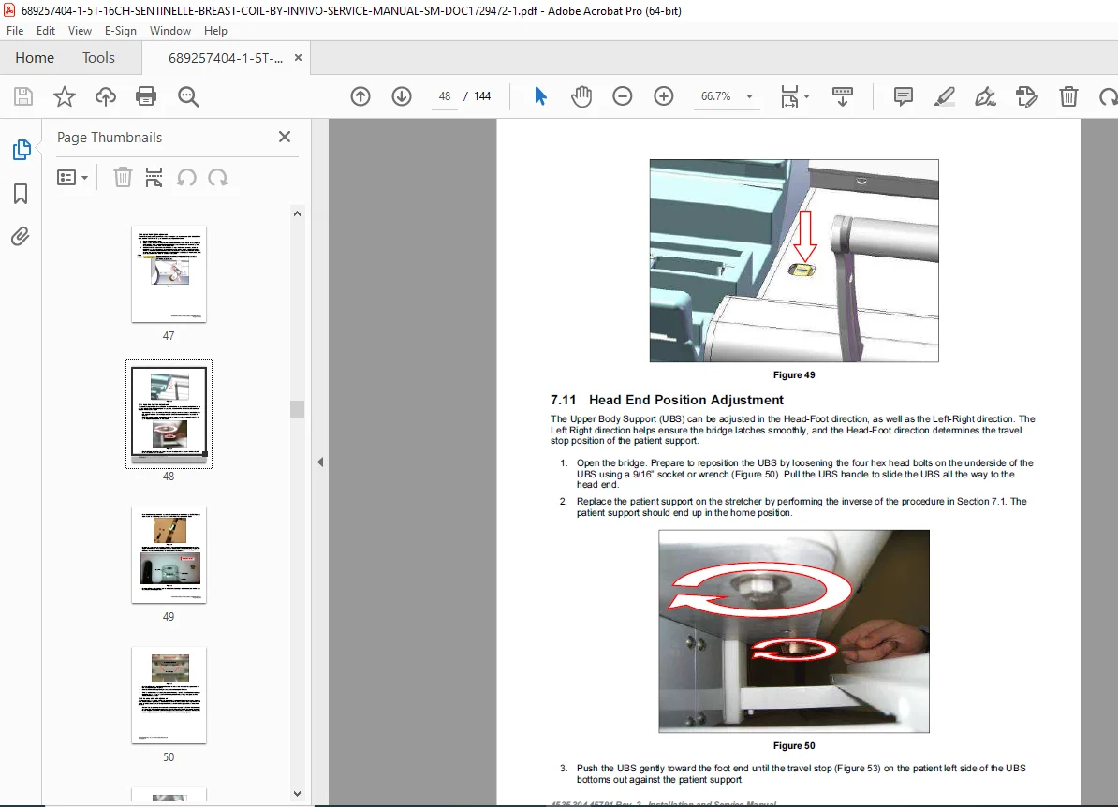The width and height of the screenshot is (1118, 807).
Task: Open the File menu
Action: pos(15,31)
